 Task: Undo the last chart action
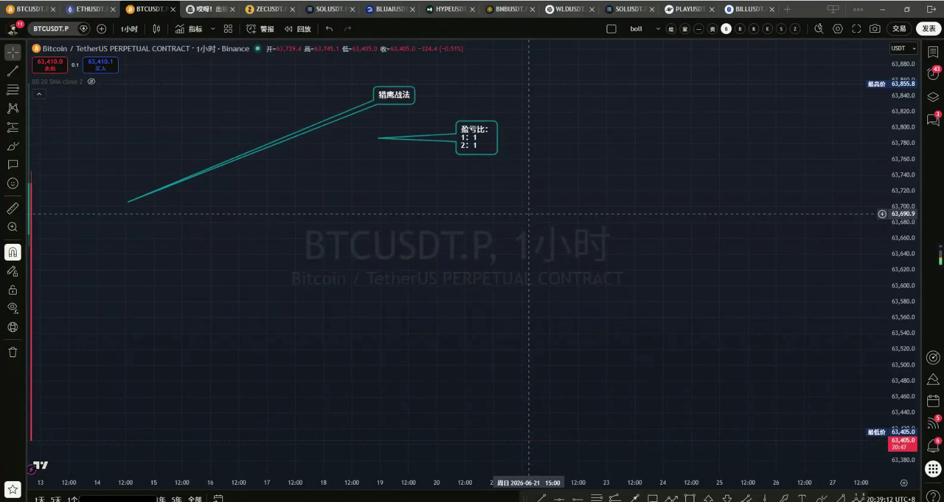329,29
